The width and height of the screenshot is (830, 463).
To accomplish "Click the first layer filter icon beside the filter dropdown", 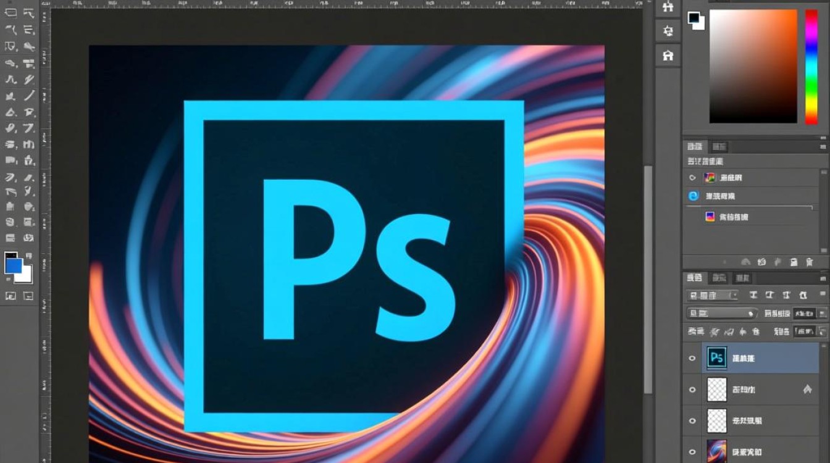I will coord(753,296).
